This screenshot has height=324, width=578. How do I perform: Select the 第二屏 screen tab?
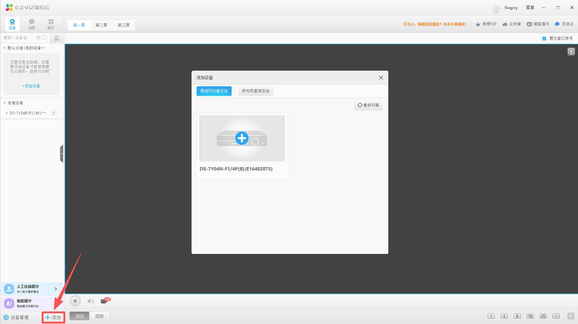pos(101,25)
